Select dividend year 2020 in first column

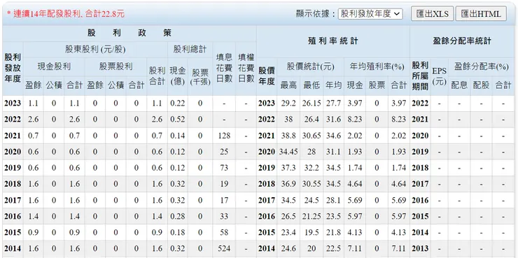13,152
